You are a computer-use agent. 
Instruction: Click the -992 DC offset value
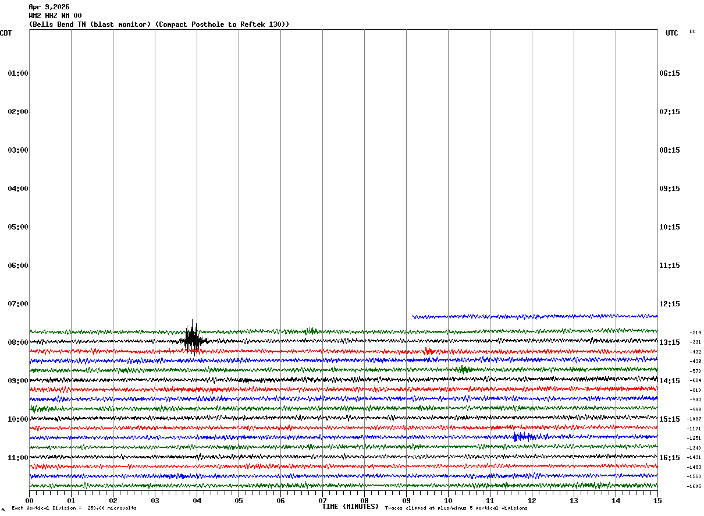695,409
